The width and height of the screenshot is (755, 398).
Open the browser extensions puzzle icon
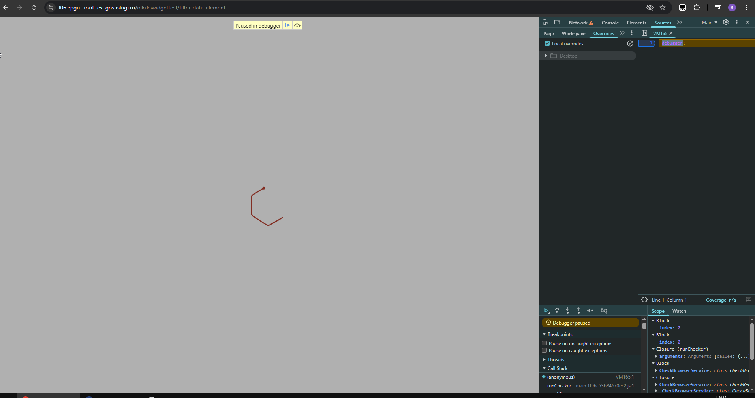(x=697, y=8)
